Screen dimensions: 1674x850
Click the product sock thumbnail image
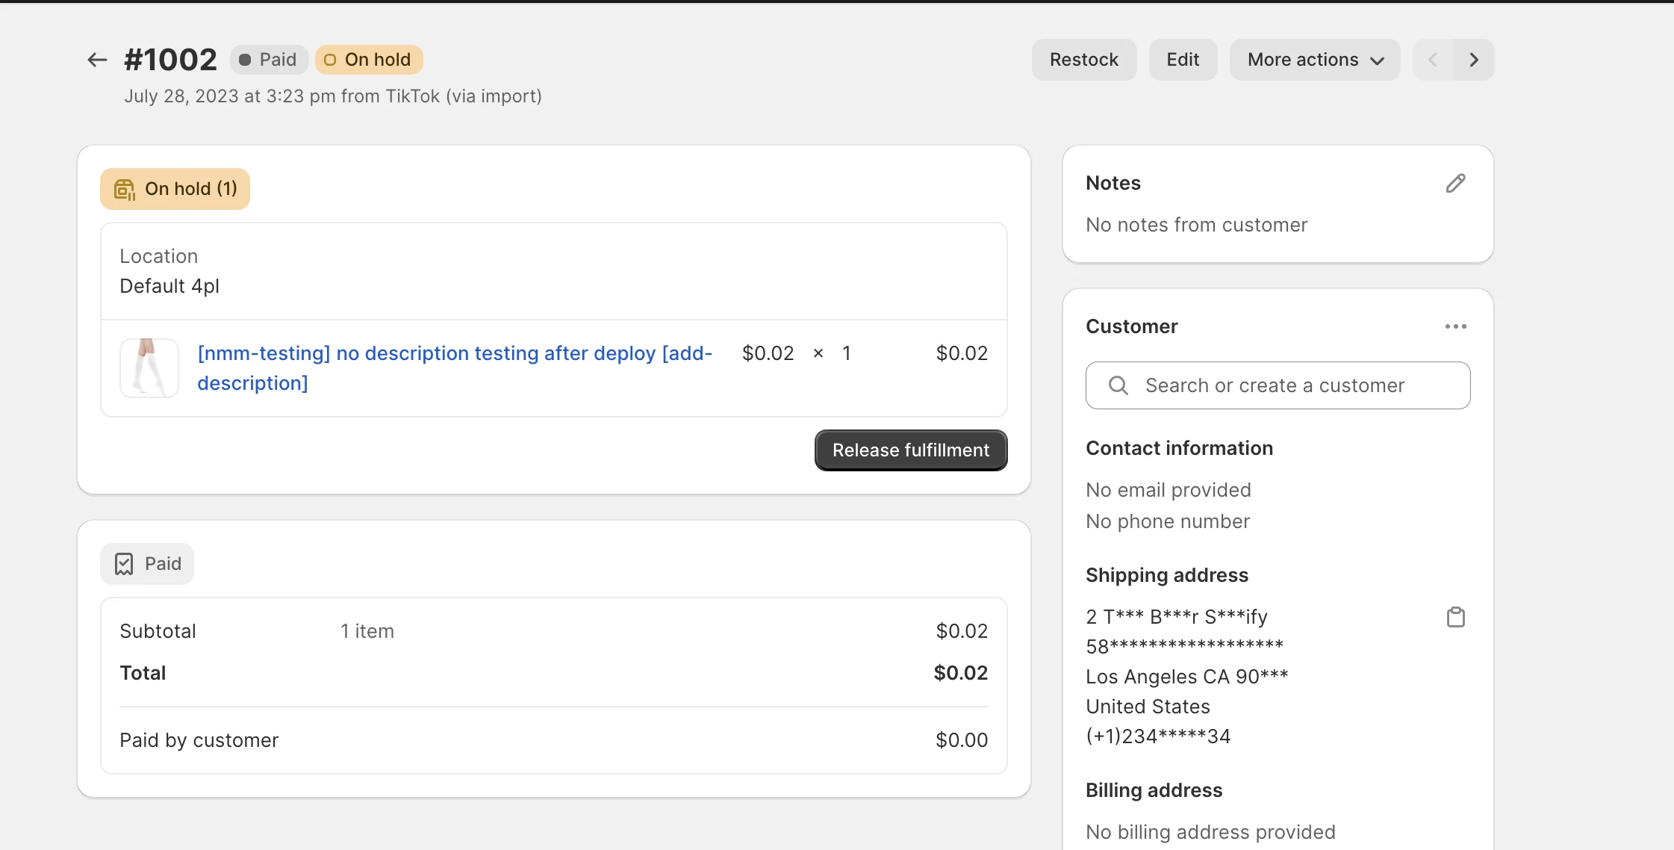click(x=149, y=367)
